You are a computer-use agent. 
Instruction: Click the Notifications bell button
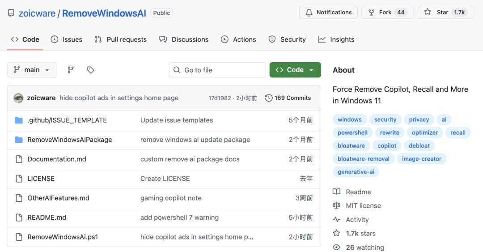tap(328, 13)
